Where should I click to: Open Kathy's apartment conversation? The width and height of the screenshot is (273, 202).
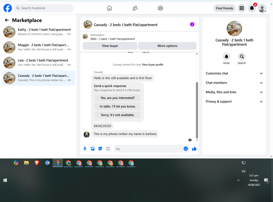(x=38, y=32)
